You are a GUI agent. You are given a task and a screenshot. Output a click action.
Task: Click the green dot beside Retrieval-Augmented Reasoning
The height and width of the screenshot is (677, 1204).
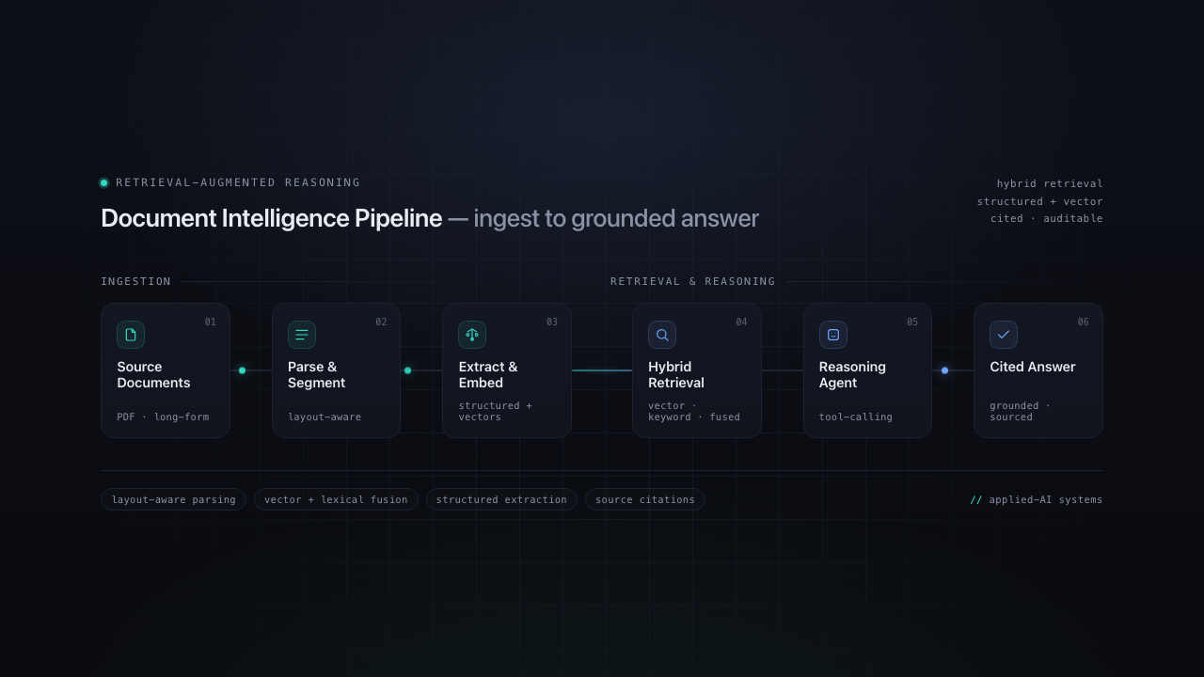click(x=103, y=182)
